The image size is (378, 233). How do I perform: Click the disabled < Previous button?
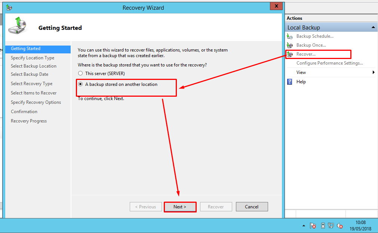(145, 207)
